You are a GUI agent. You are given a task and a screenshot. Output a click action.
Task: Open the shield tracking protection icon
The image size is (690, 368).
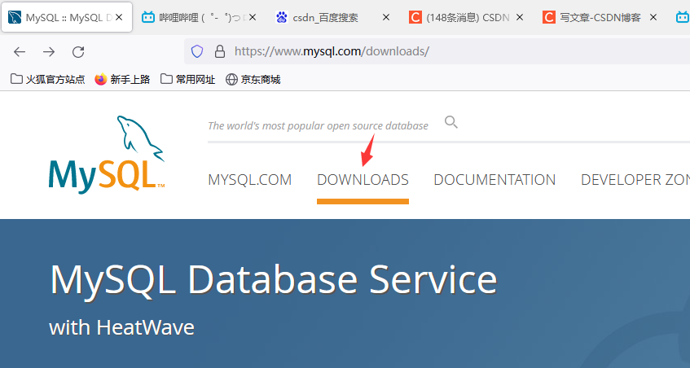[197, 51]
